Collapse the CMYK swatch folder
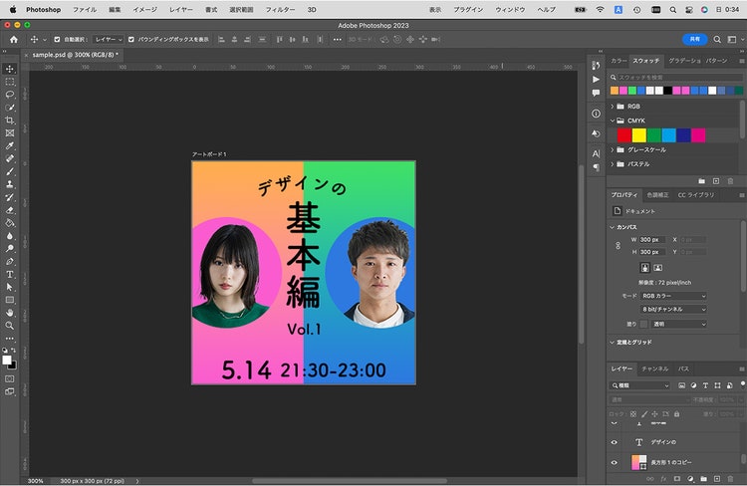This screenshot has width=747, height=486. [x=613, y=121]
